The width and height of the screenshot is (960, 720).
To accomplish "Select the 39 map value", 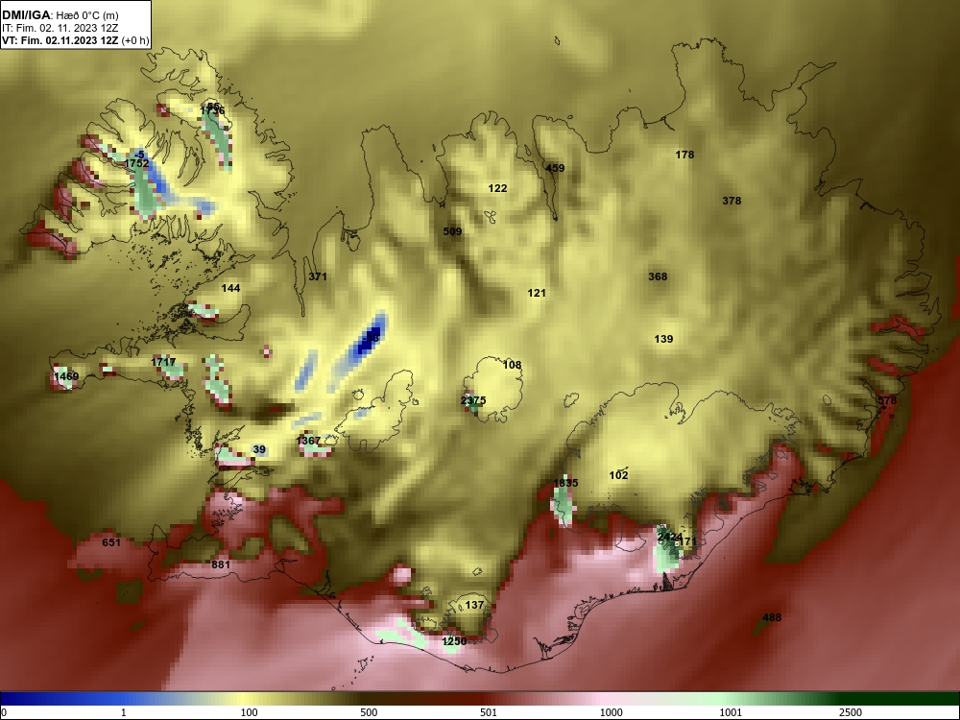I will [259, 450].
